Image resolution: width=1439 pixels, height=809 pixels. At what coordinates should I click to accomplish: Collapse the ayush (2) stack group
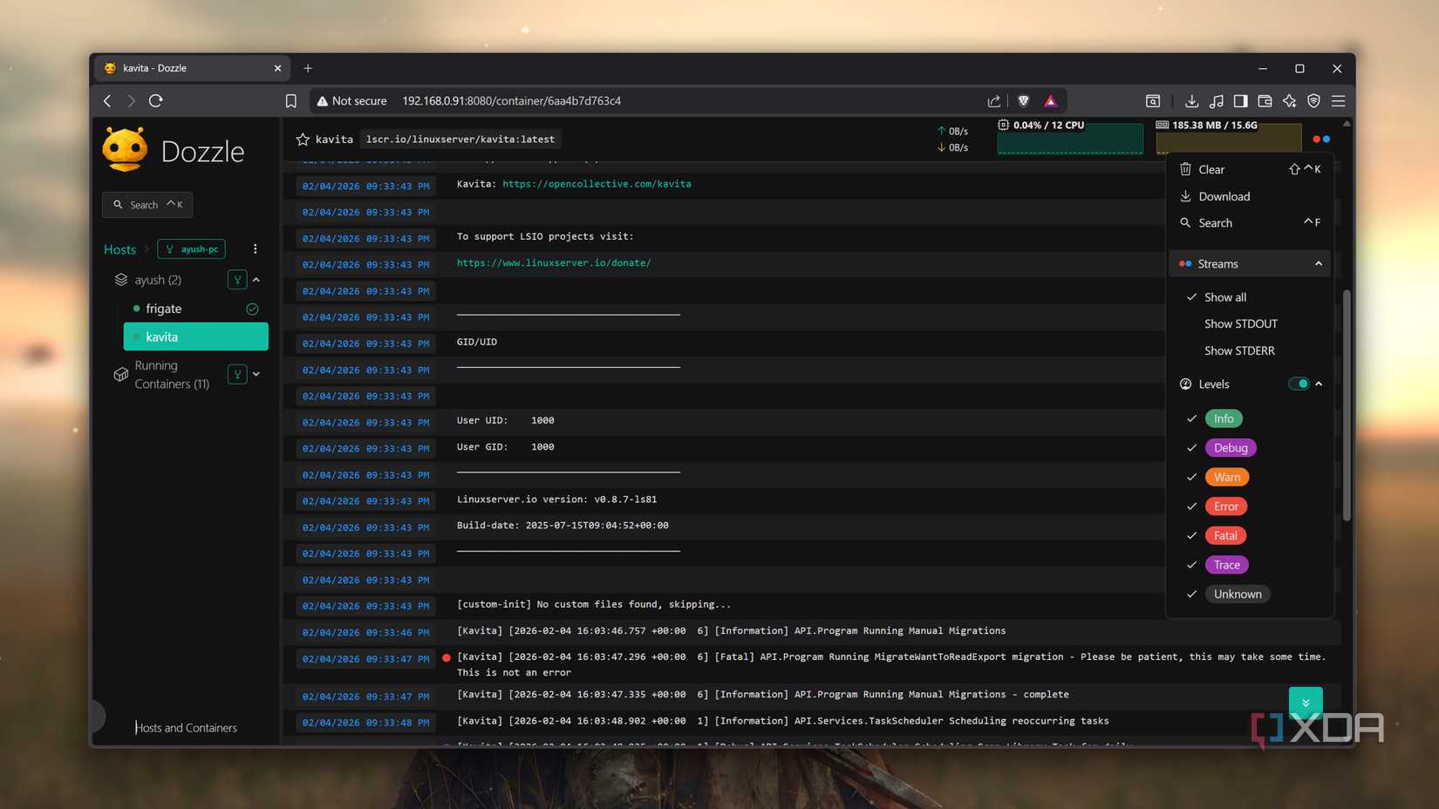click(x=256, y=280)
